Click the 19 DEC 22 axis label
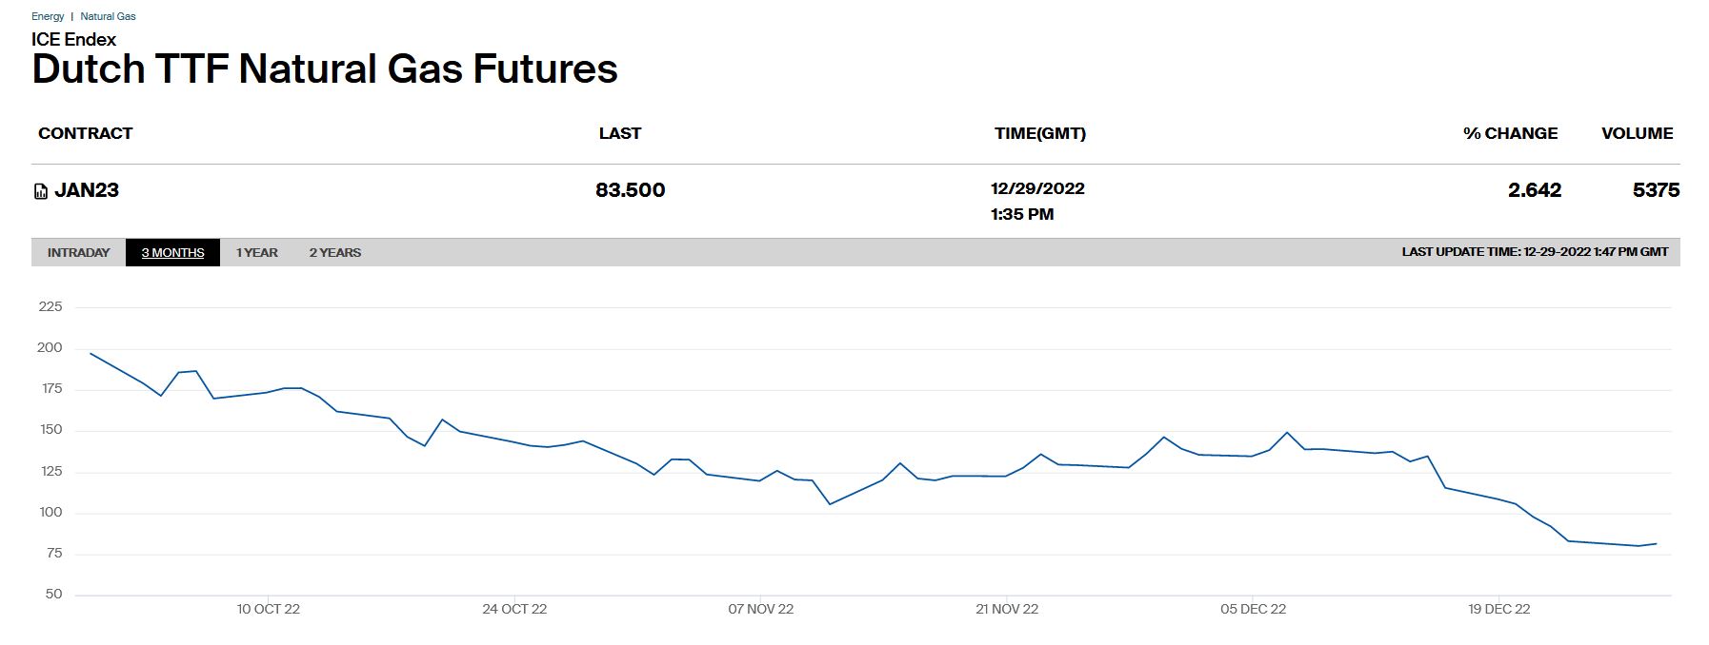The image size is (1709, 645). point(1498,609)
